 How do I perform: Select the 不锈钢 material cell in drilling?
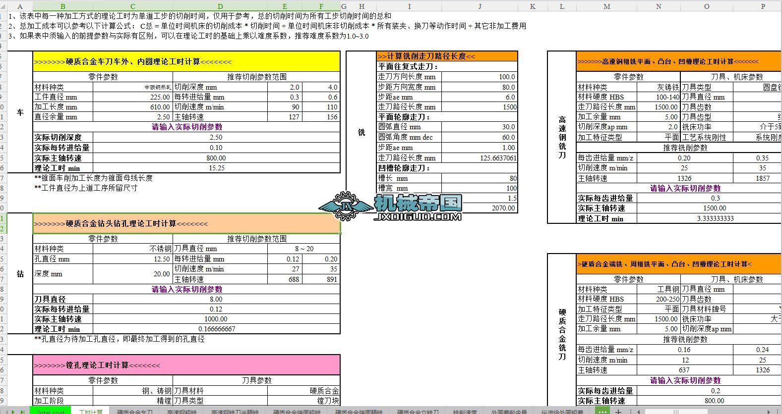point(132,249)
